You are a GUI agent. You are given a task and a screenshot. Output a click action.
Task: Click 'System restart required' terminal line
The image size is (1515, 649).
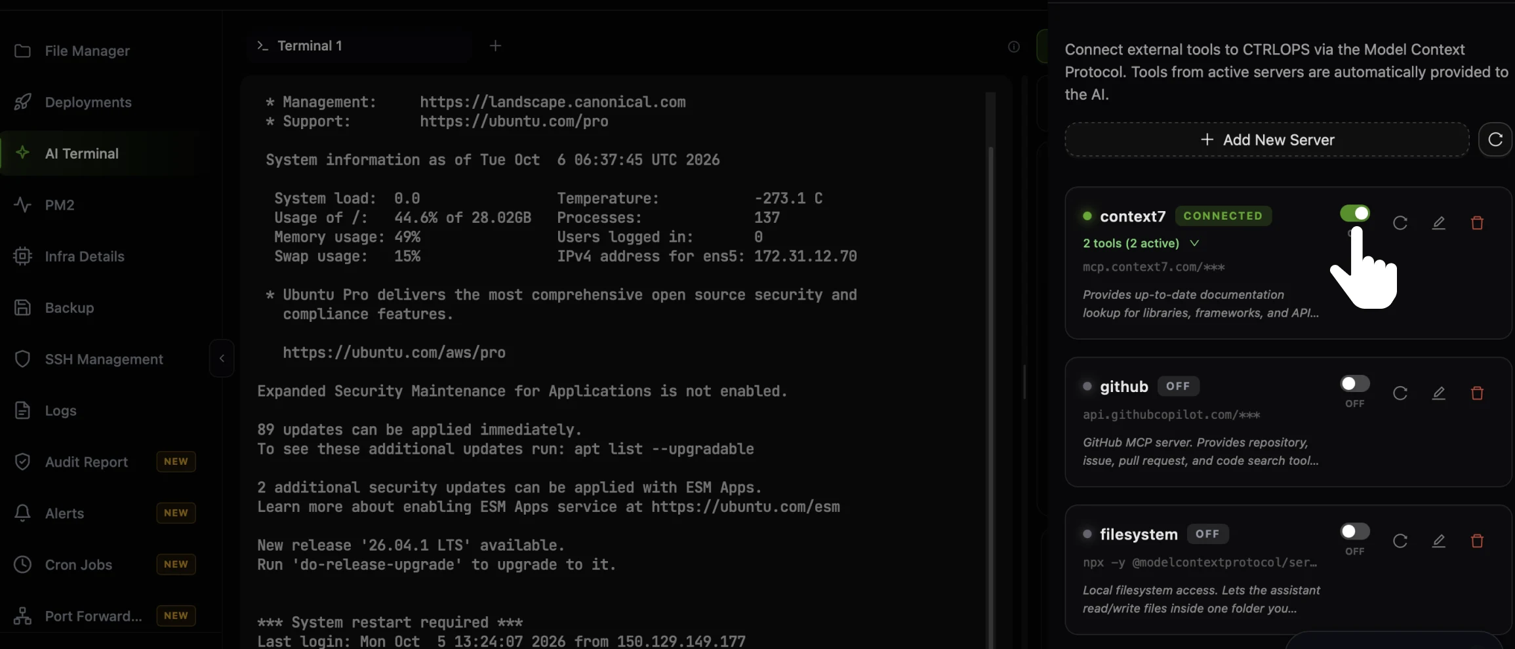(390, 622)
